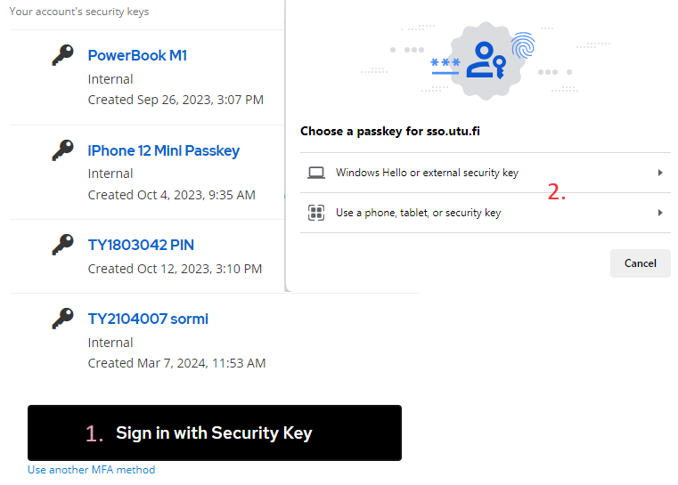Select the TY1803042 PIN key name
Image resolution: width=678 pixels, height=485 pixels.
141,245
